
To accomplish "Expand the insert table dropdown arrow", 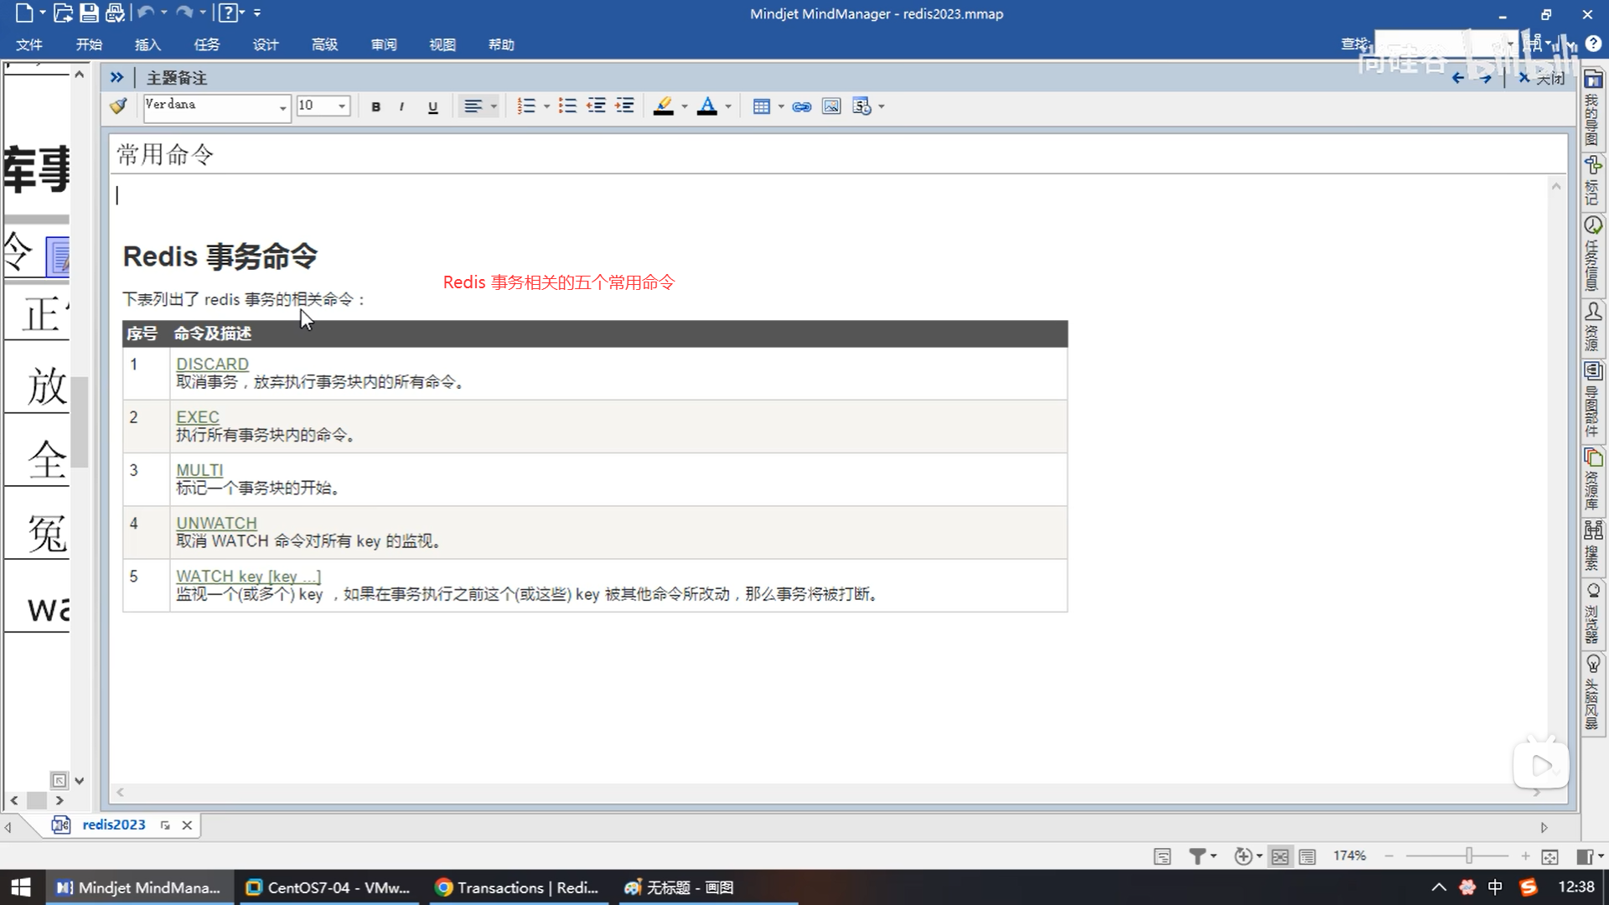I will 781,106.
